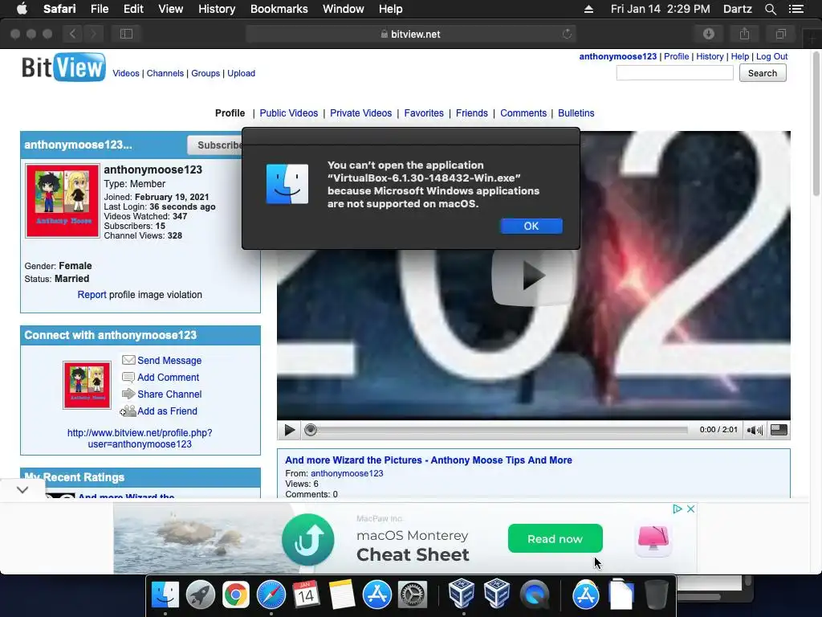Click the Safari address bar bitview.net
Viewport: 822px width, 617px height.
(411, 34)
